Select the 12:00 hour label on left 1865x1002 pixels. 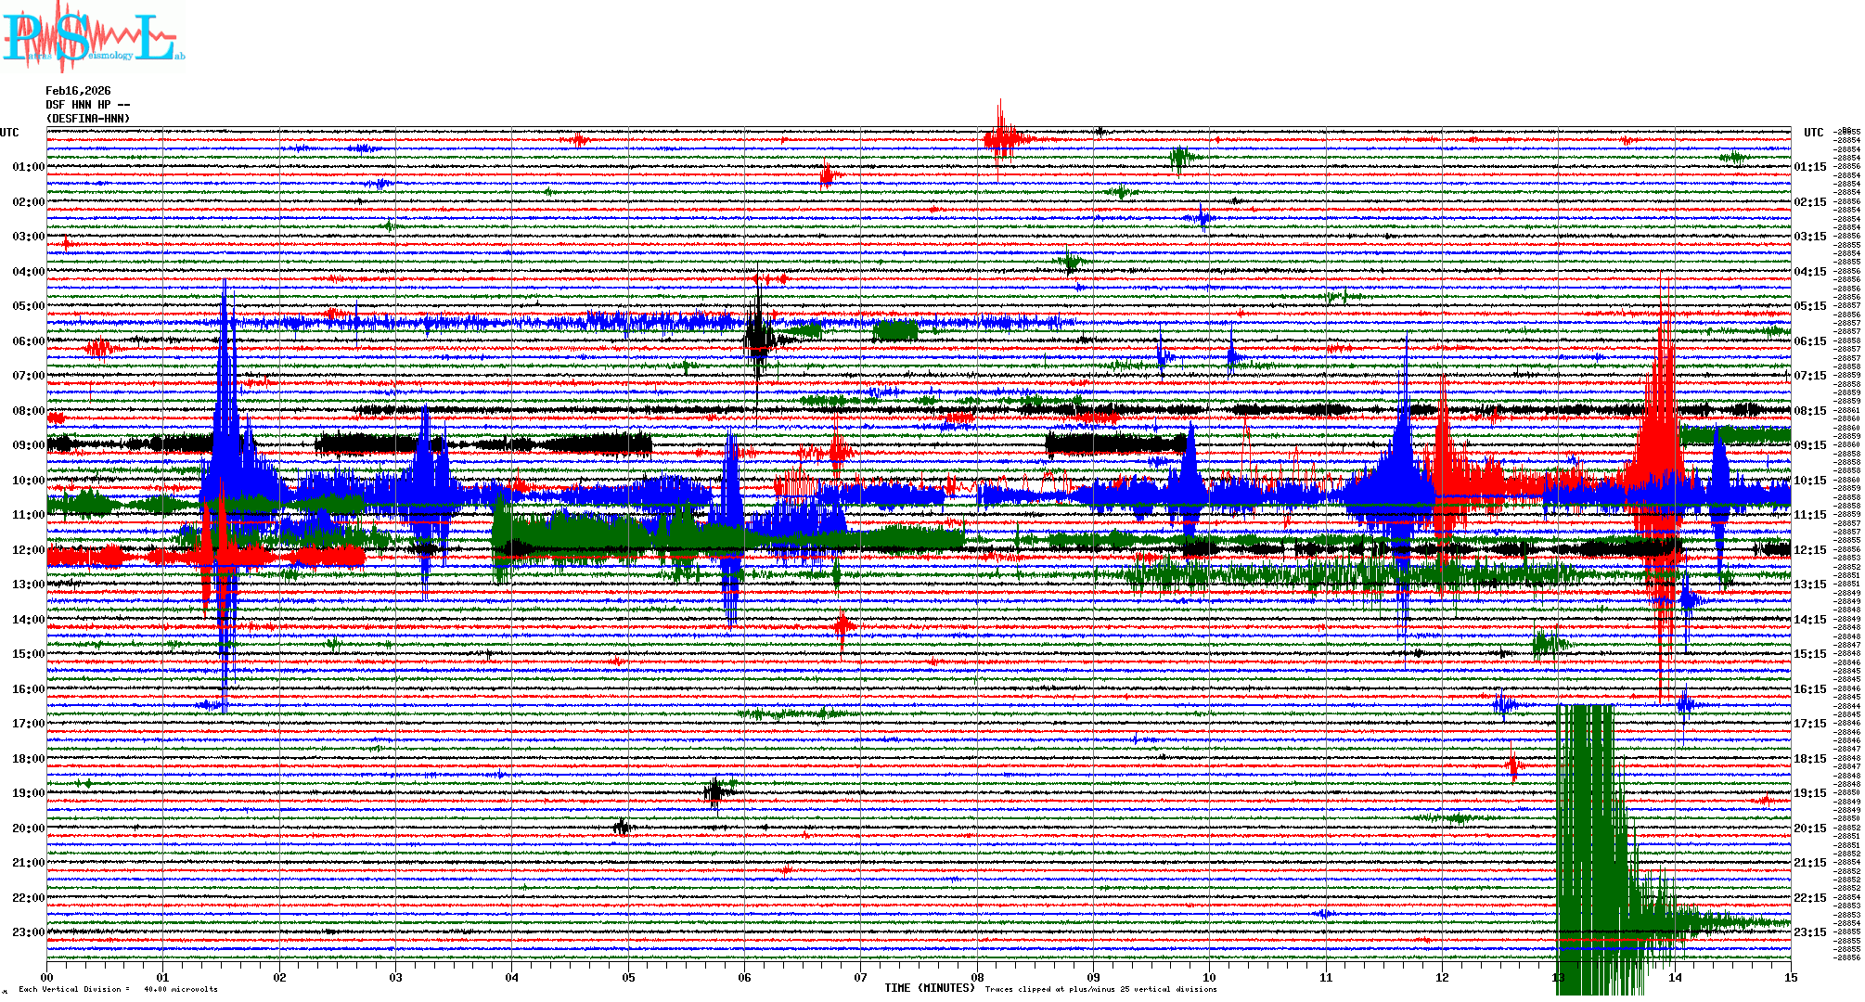(28, 550)
